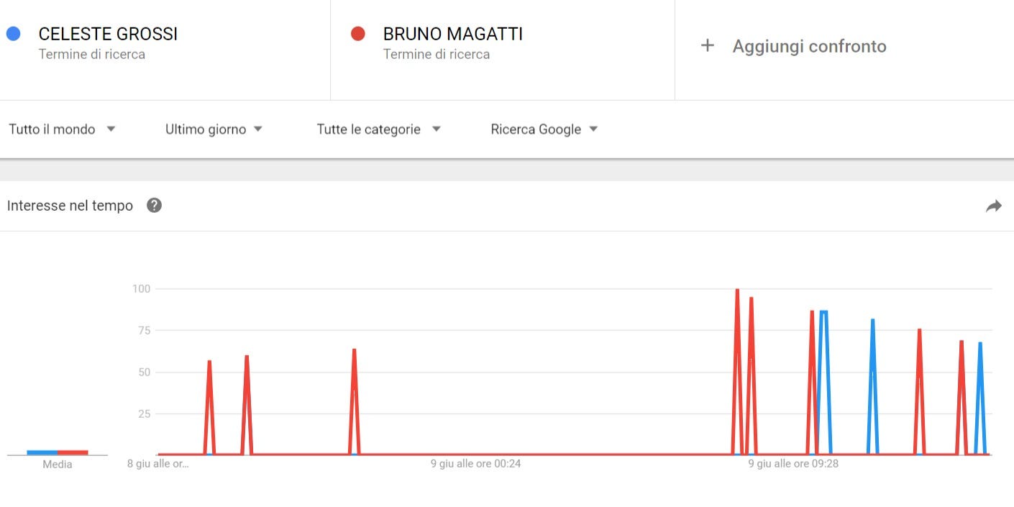Click the plus icon to add comparison

[708, 46]
